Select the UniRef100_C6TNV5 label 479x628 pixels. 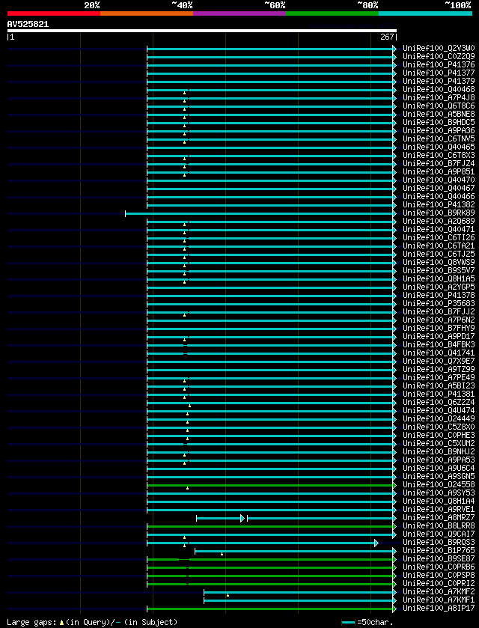(439, 139)
